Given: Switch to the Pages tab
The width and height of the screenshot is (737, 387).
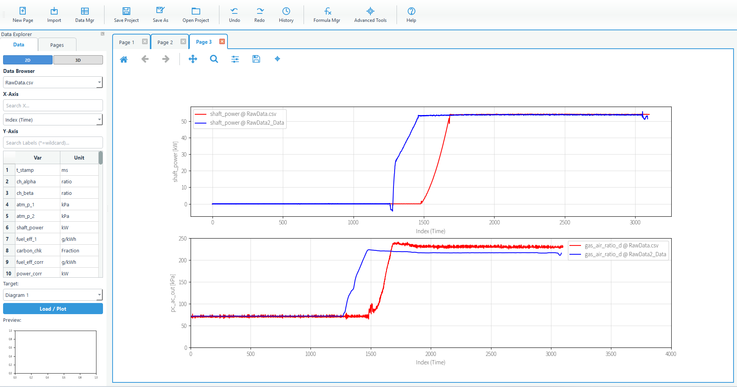Looking at the screenshot, I should 57,45.
